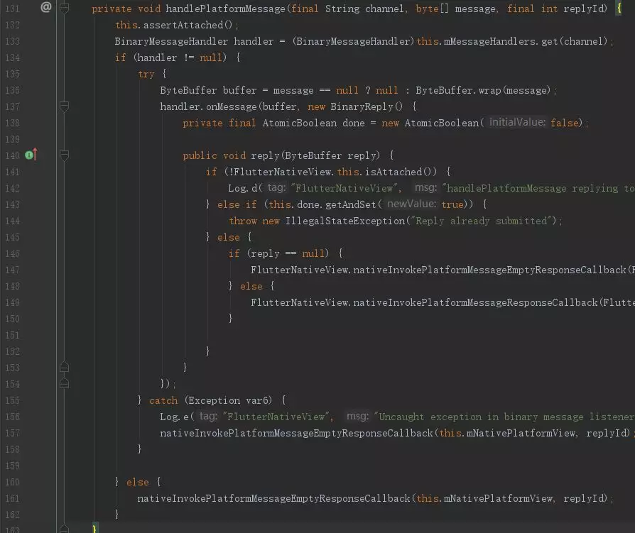Click the @ annotation gutter icon on line 131
The image size is (635, 533).
[x=45, y=7]
